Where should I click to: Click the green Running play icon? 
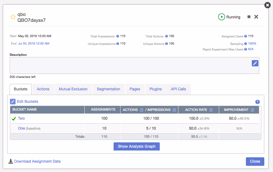[221, 17]
